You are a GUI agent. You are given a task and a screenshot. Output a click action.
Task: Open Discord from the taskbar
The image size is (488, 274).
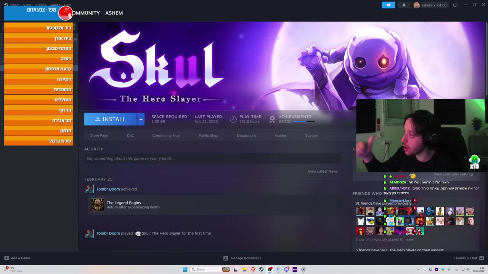(286, 269)
